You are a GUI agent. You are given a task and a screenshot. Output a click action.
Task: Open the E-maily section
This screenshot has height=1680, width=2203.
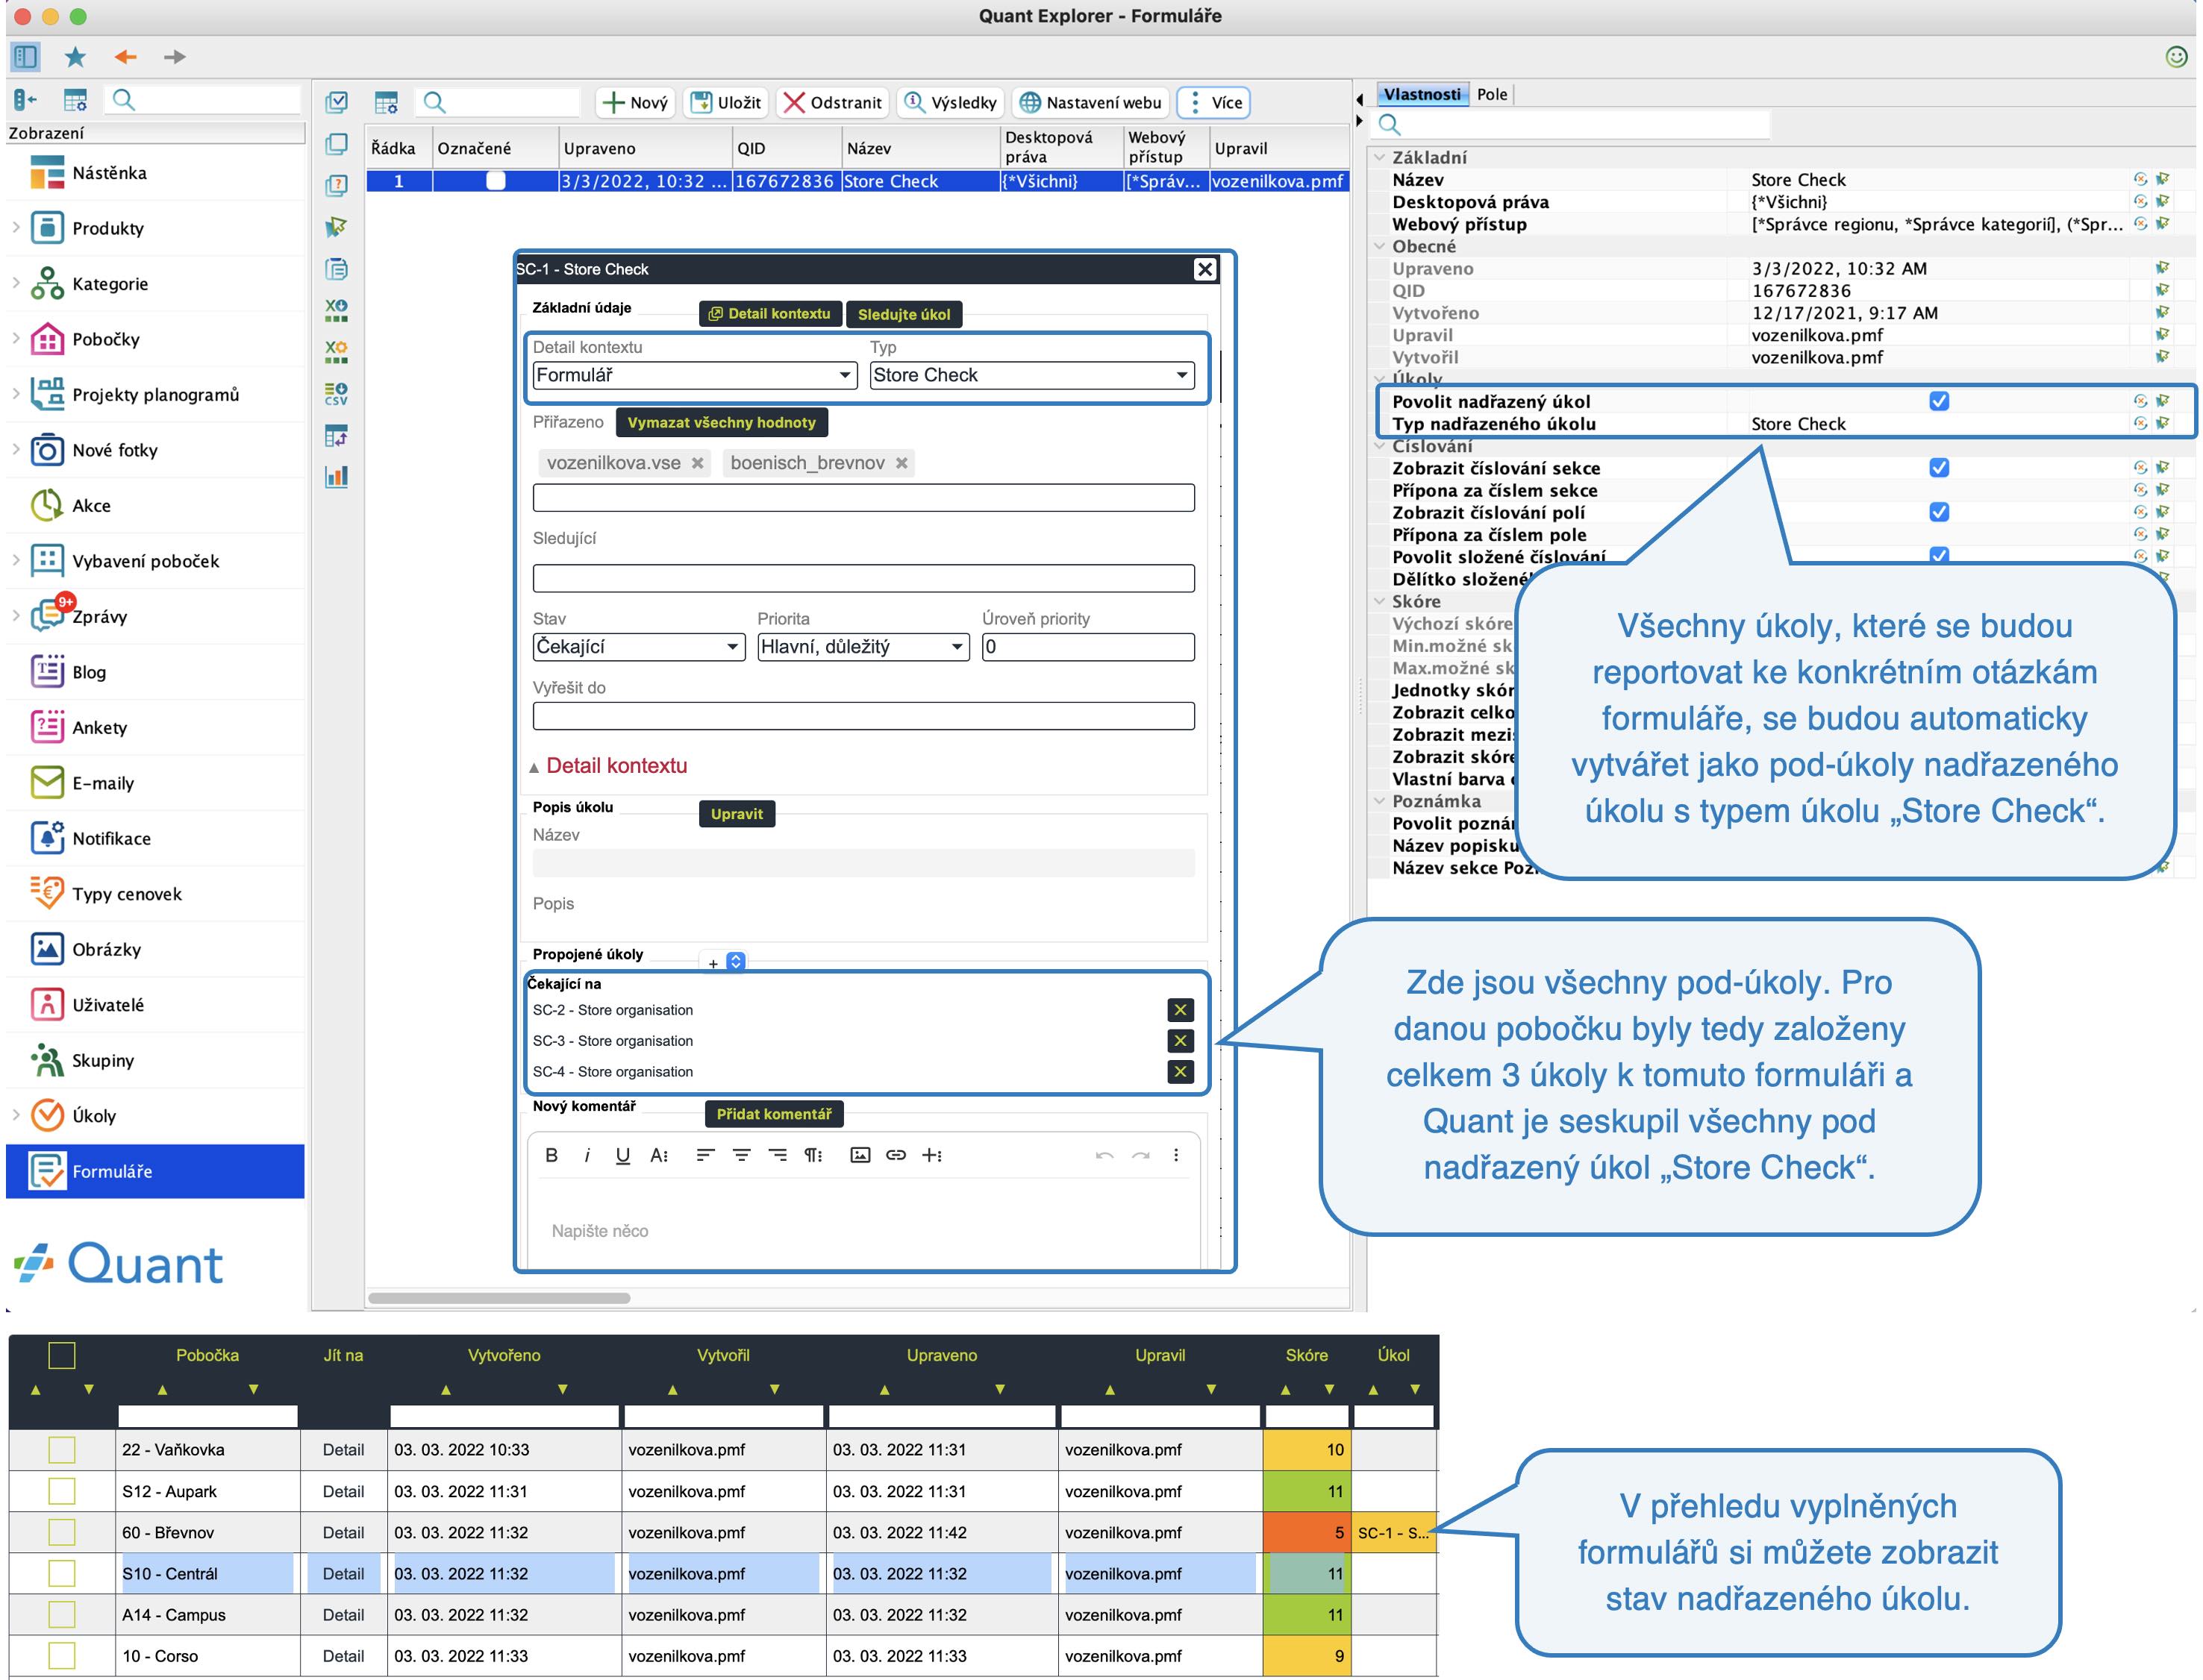pyautogui.click(x=102, y=783)
